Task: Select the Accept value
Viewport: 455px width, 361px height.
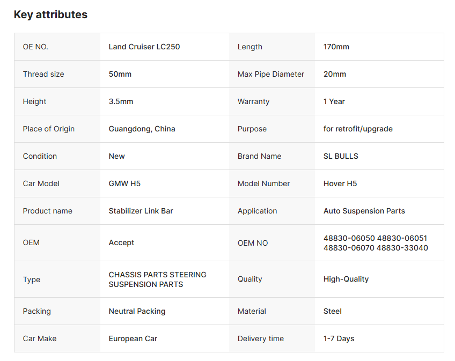Action: pyautogui.click(x=121, y=242)
